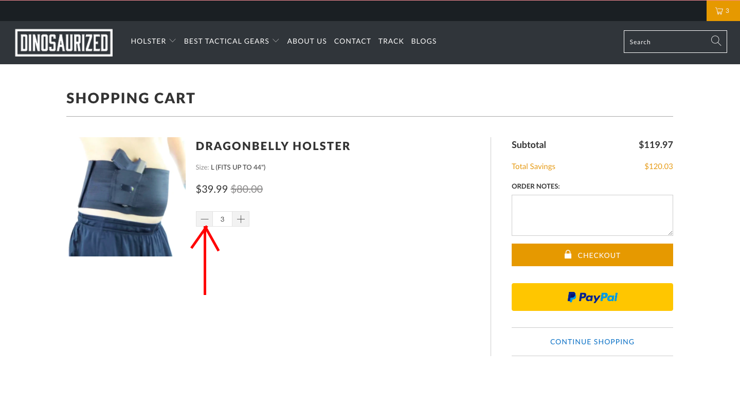This screenshot has height=407, width=740.
Task: Open the Track menu item
Action: pos(391,41)
